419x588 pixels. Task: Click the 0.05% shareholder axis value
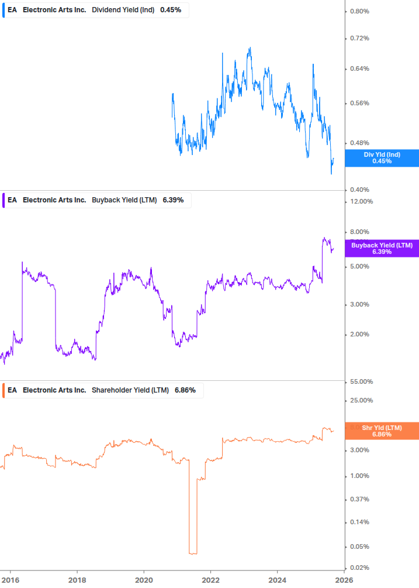(x=359, y=546)
